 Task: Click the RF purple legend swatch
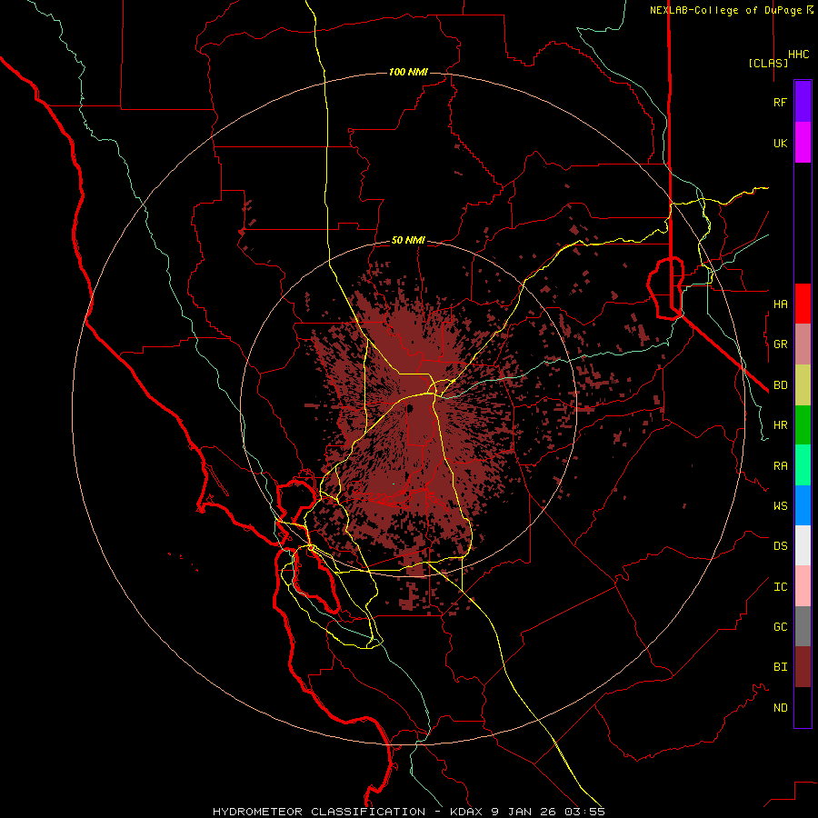point(803,102)
